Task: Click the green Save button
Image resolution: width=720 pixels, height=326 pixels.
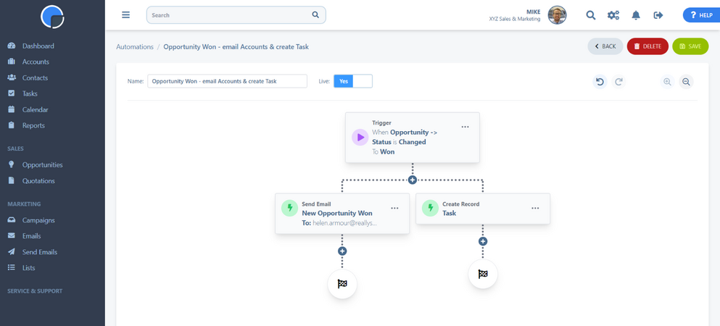Action: [690, 46]
